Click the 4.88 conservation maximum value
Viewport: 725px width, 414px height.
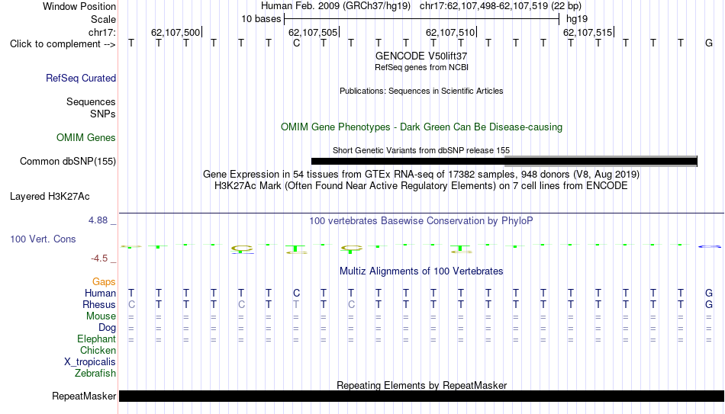pos(98,220)
